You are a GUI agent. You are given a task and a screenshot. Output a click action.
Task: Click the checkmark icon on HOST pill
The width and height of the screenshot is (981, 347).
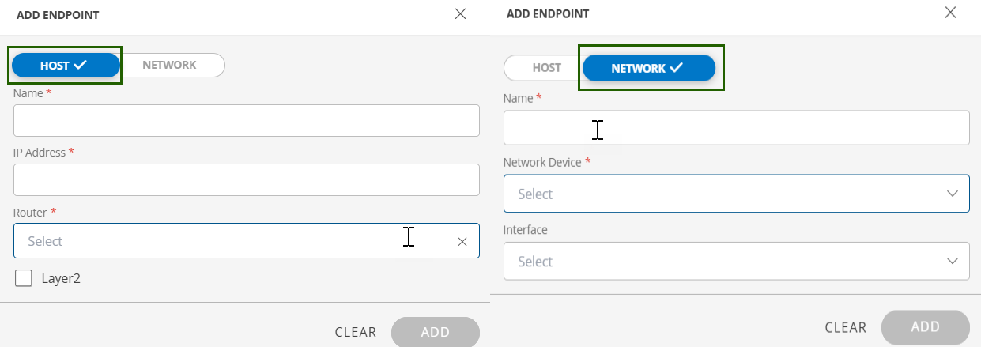80,66
